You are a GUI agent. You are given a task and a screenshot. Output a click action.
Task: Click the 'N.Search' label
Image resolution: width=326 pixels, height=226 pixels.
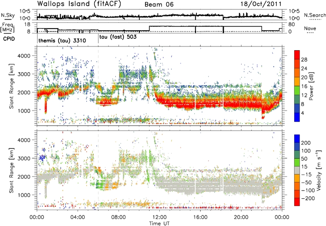(315, 15)
